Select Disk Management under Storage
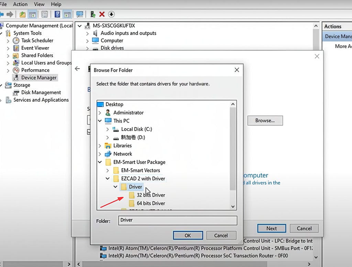 pyautogui.click(x=41, y=92)
